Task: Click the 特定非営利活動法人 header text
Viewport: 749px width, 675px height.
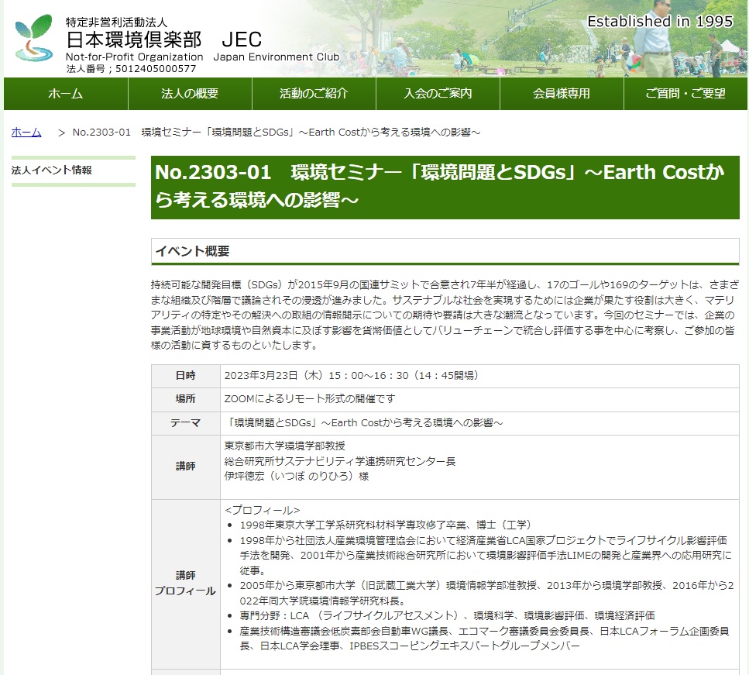Action: click(x=116, y=22)
